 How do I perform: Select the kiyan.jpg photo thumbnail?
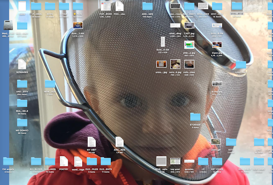click(217, 45)
